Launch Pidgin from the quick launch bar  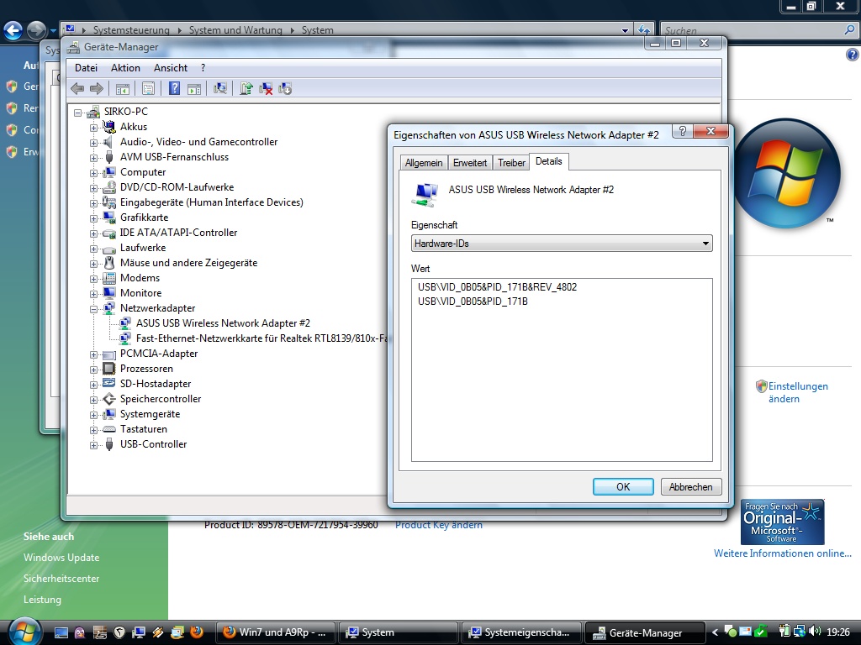[80, 632]
